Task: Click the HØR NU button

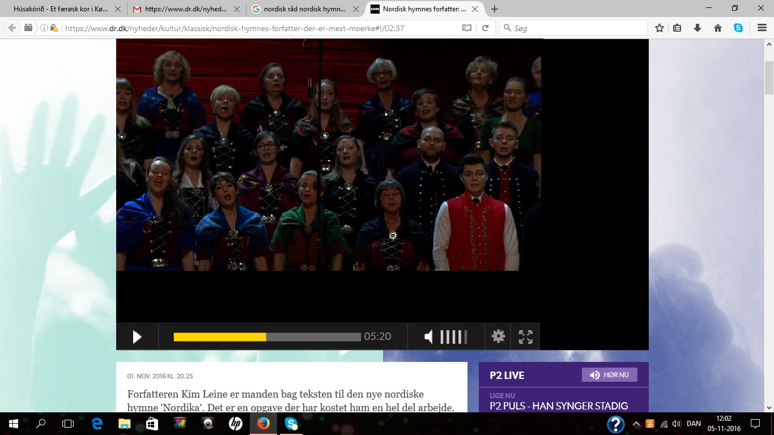Action: 609,375
